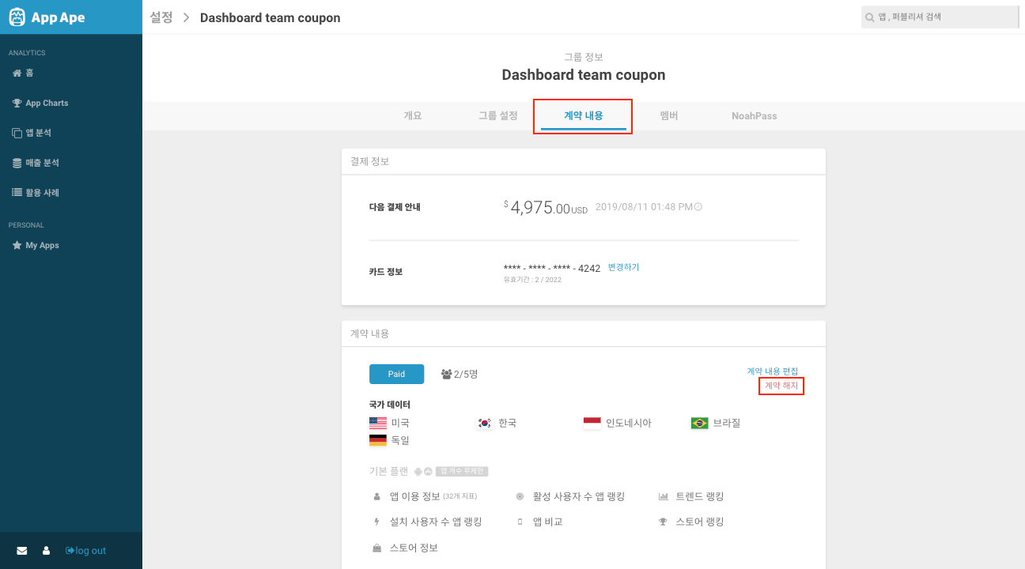The width and height of the screenshot is (1025, 569).
Task: Click the members icon beside 2/5명
Action: click(446, 375)
